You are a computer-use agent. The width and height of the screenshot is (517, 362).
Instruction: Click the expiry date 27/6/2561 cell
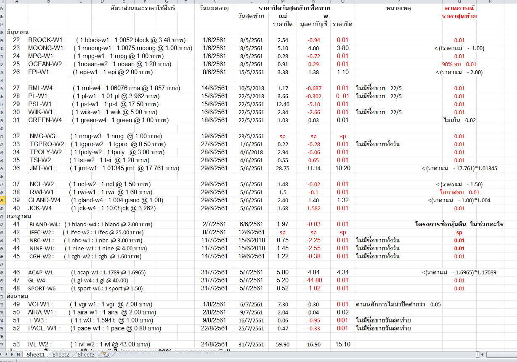coord(215,144)
